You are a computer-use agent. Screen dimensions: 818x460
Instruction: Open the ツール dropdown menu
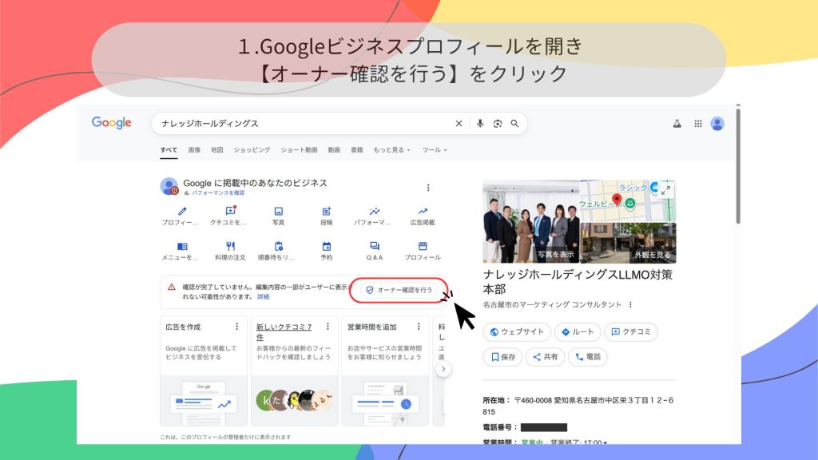tap(435, 150)
